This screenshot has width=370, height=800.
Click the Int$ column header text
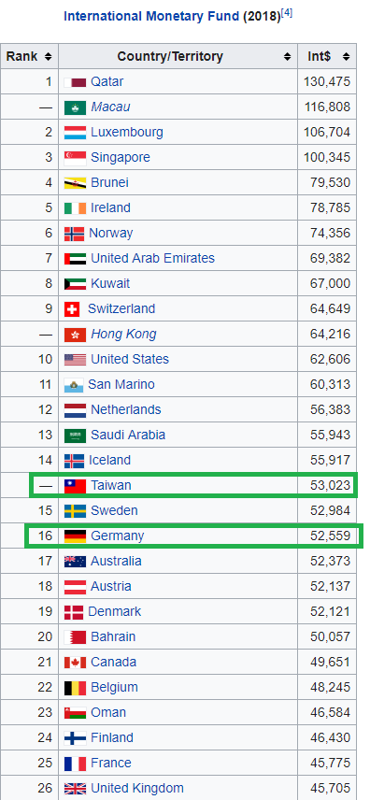click(x=319, y=57)
